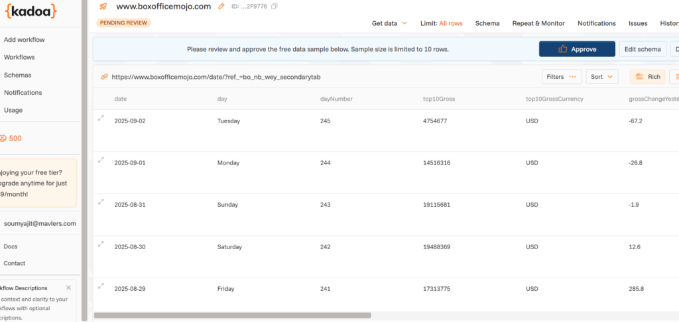This screenshot has width=679, height=322.
Task: Open Usage in sidebar
Action: [x=13, y=110]
